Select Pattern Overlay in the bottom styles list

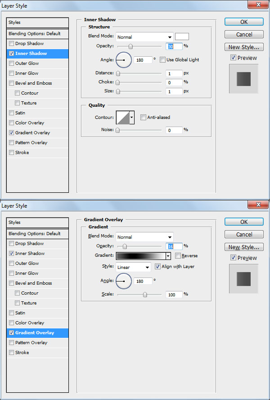pyautogui.click(x=37, y=343)
